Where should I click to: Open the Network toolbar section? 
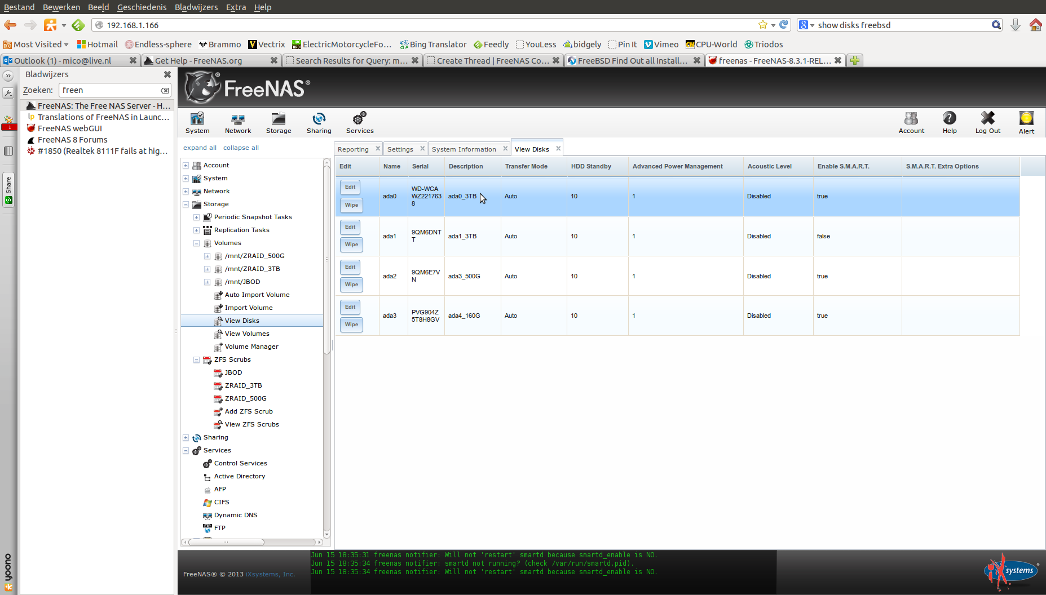(x=238, y=122)
